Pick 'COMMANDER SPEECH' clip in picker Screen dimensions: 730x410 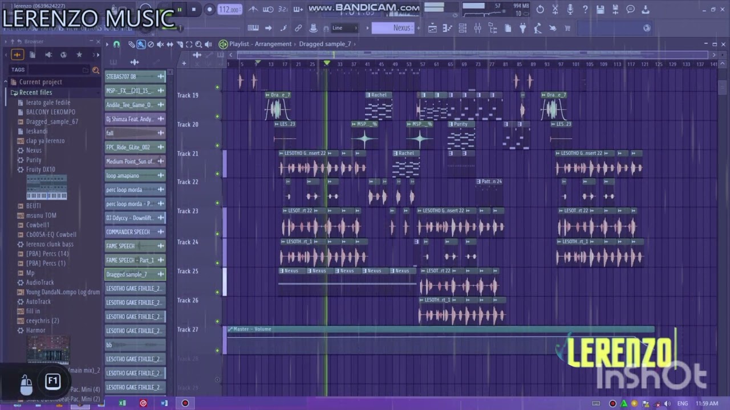(135, 232)
